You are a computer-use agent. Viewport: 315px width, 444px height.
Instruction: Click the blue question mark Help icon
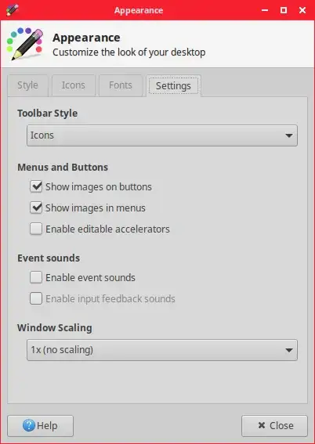click(29, 425)
